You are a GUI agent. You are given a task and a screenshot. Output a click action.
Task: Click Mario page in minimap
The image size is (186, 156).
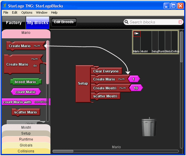point(136,42)
